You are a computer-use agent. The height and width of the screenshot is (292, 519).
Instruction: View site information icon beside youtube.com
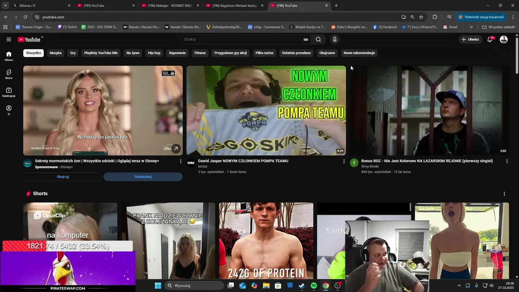click(x=37, y=17)
